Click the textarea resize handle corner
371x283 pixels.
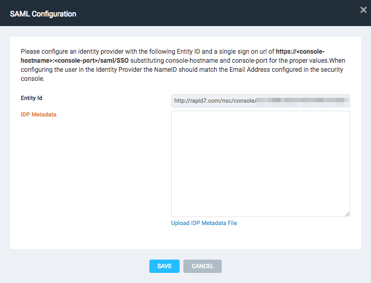[347, 214]
